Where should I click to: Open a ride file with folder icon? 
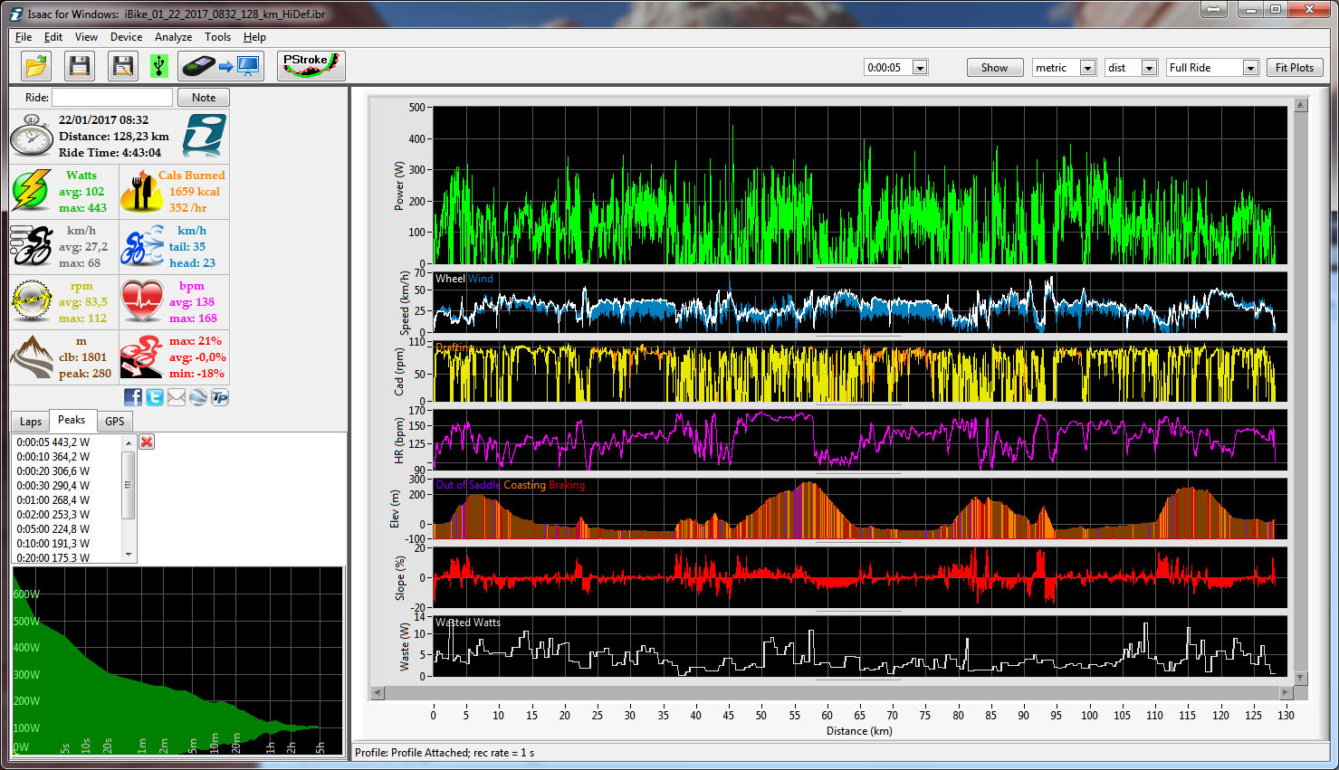coord(36,66)
